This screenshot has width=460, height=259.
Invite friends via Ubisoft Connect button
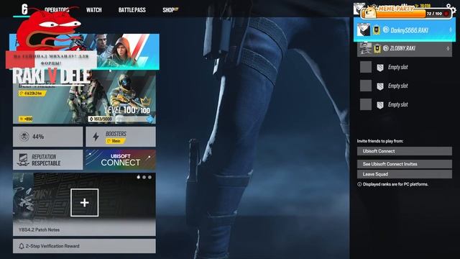tap(405, 151)
